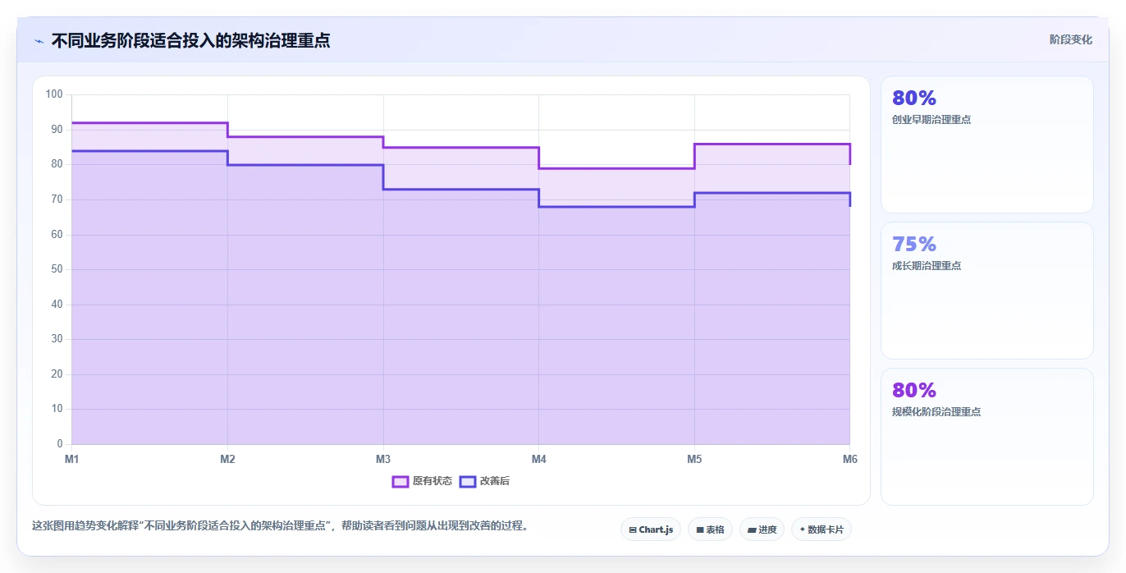Image resolution: width=1126 pixels, height=573 pixels.
Task: Click the icon in the 表格 tag
Action: point(700,530)
